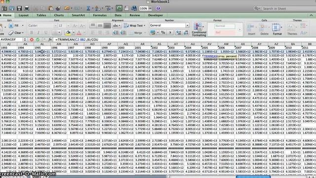Click the AutoSum sigma icon
This screenshot has height=178, width=316.
pyautogui.click(x=88, y=8)
